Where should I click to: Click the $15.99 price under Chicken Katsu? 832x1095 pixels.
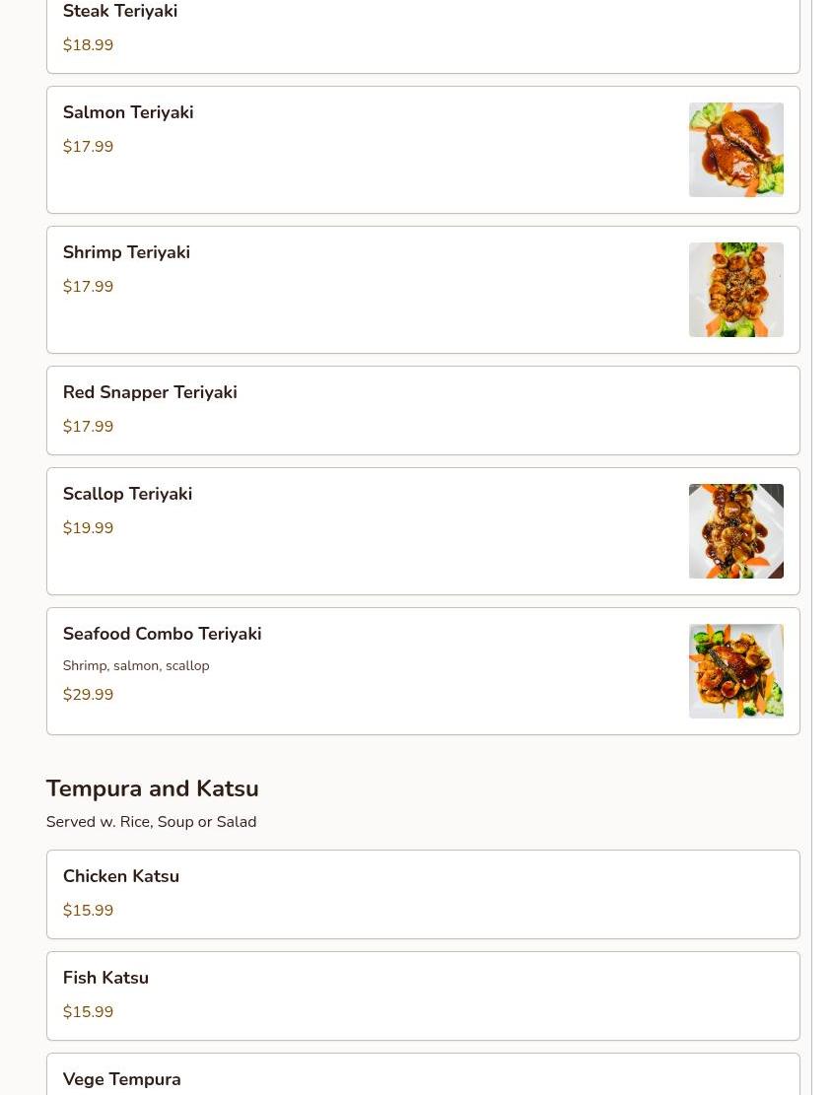(88, 910)
